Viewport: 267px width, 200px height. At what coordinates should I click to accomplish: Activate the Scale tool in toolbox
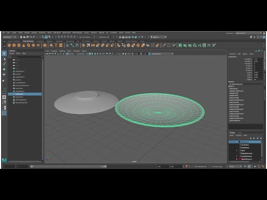[x=4, y=81]
